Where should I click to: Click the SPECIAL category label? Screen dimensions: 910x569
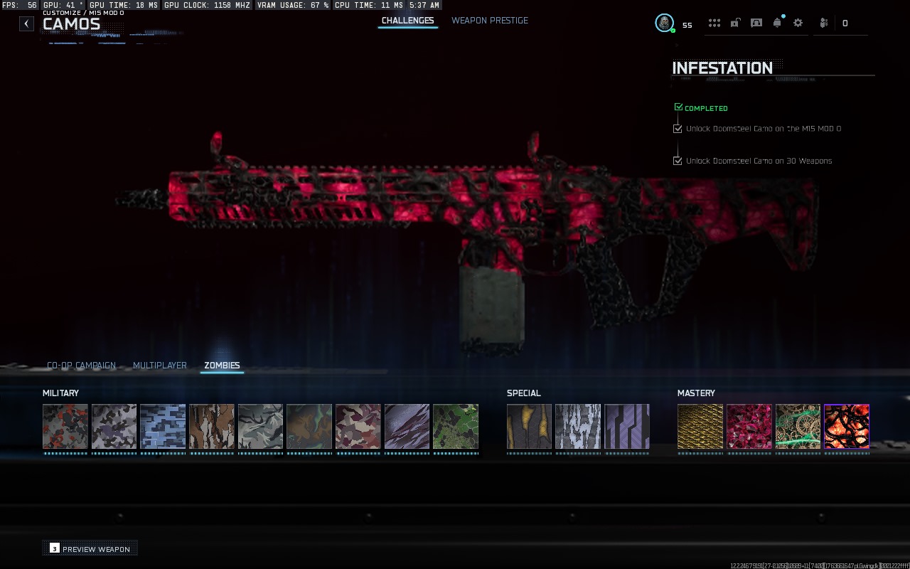524,393
